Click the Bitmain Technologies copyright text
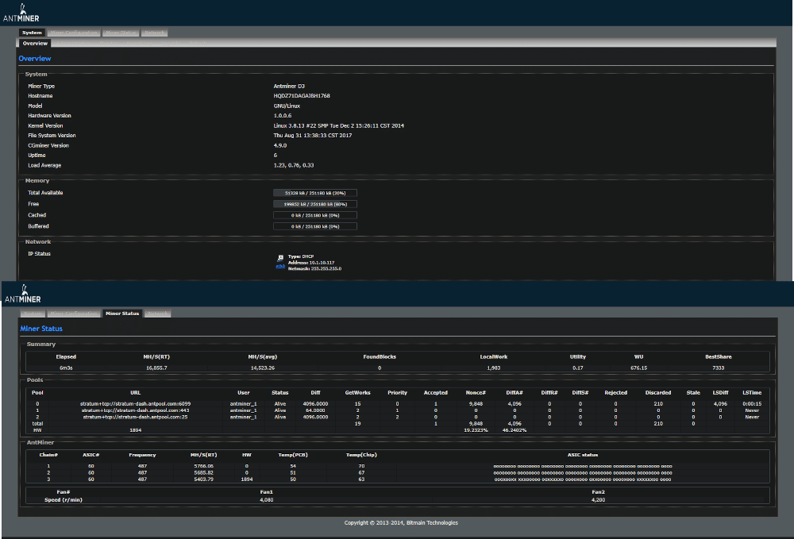 click(401, 523)
